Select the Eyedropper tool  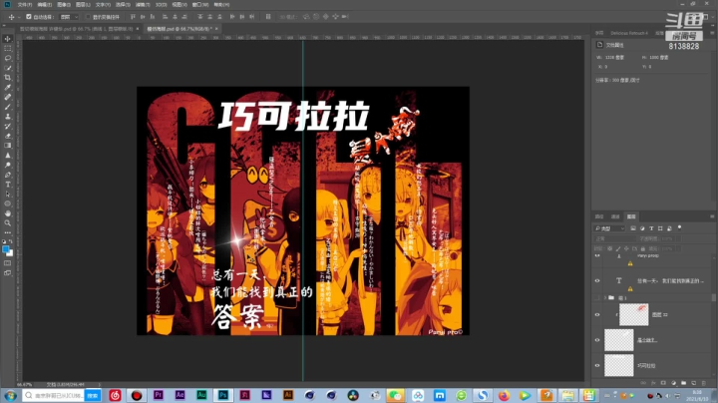[8, 87]
